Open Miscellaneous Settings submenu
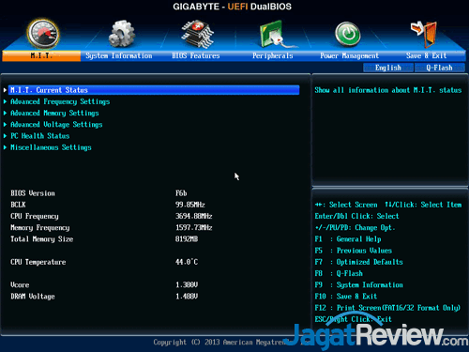The height and width of the screenshot is (352, 469). [51, 147]
